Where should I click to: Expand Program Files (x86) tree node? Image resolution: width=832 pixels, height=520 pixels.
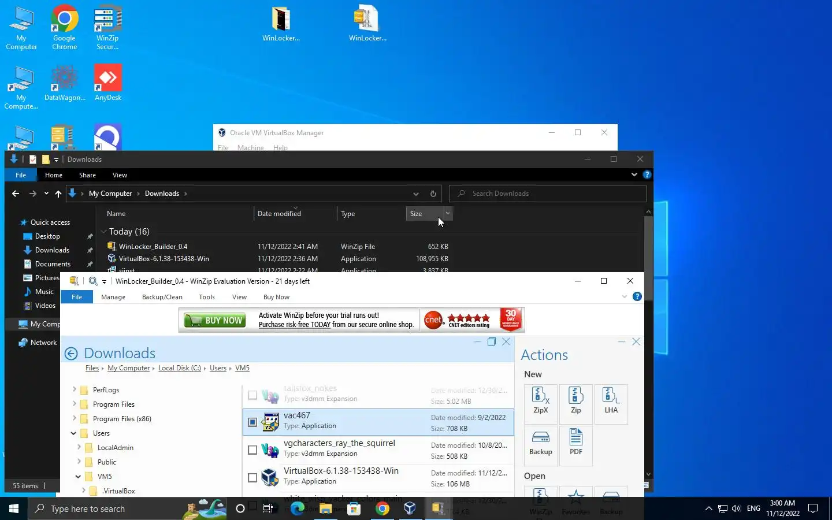tap(74, 418)
